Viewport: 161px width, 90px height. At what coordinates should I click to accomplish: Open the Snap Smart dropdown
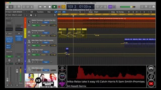click(102, 12)
